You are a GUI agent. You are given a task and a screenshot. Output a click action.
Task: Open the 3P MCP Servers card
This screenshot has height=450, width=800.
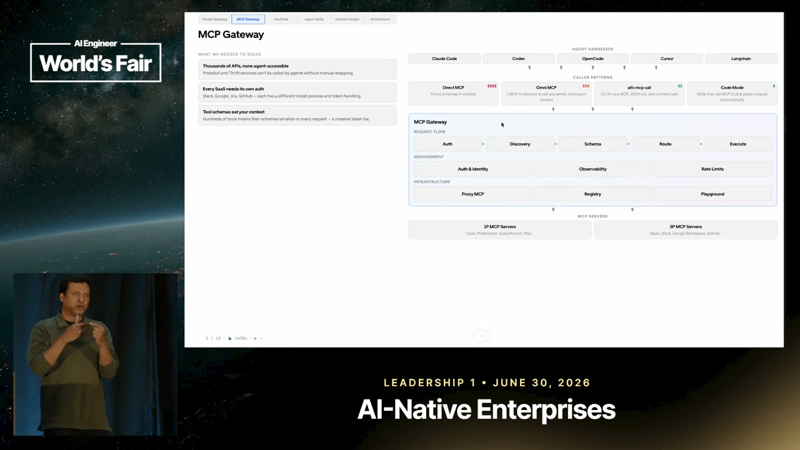[x=686, y=229]
